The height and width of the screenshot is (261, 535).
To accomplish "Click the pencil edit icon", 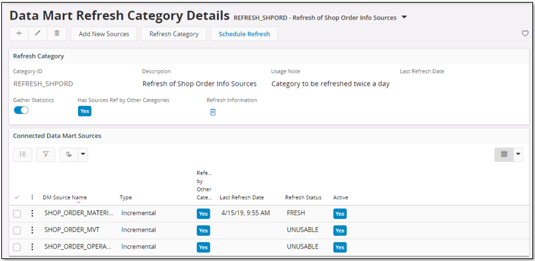I will tap(38, 34).
